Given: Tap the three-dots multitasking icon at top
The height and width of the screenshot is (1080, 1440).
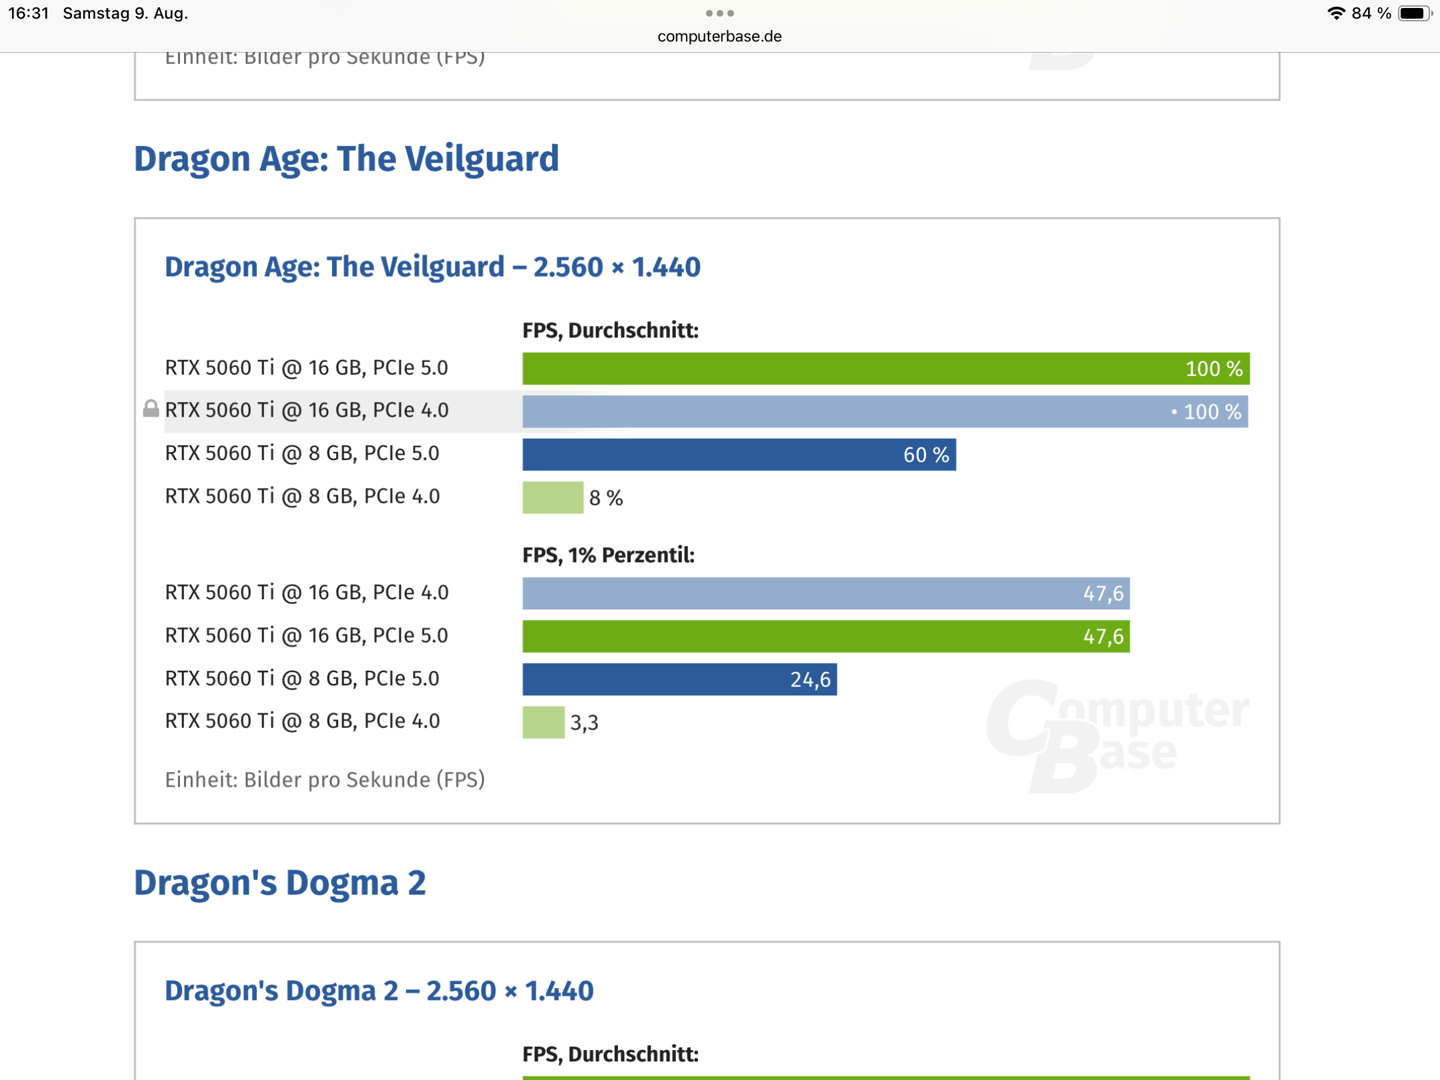Looking at the screenshot, I should pyautogui.click(x=719, y=13).
